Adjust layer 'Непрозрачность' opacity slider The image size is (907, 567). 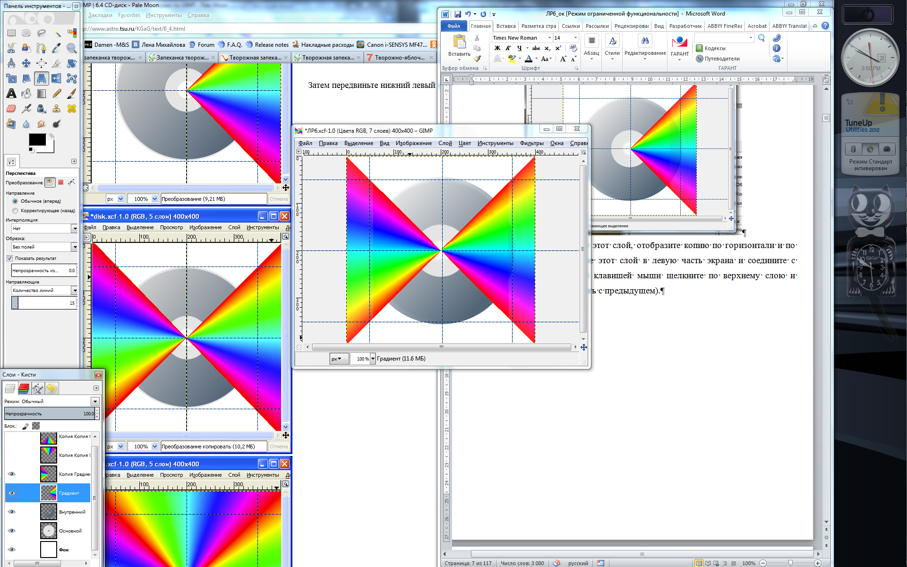(x=50, y=413)
